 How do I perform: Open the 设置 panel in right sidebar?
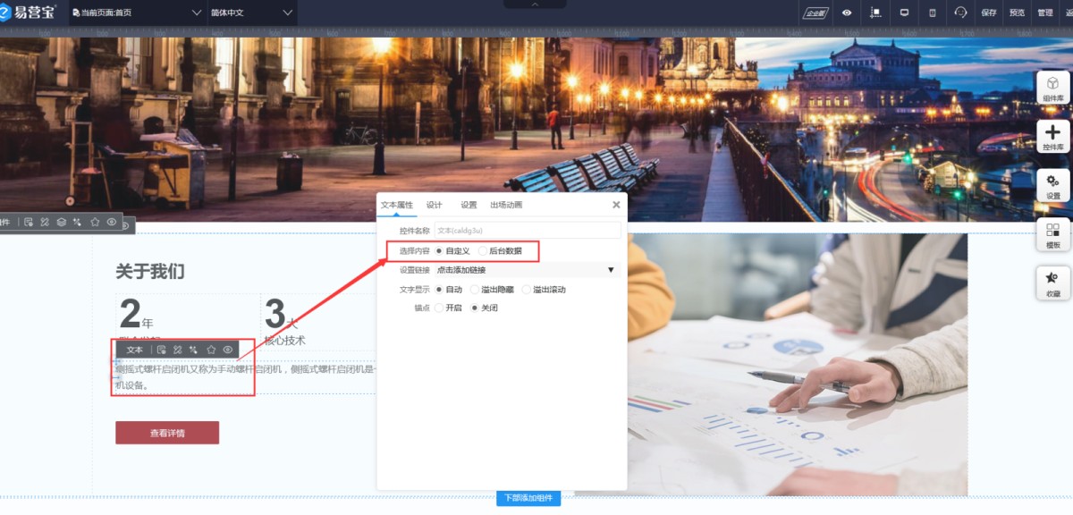click(1053, 186)
